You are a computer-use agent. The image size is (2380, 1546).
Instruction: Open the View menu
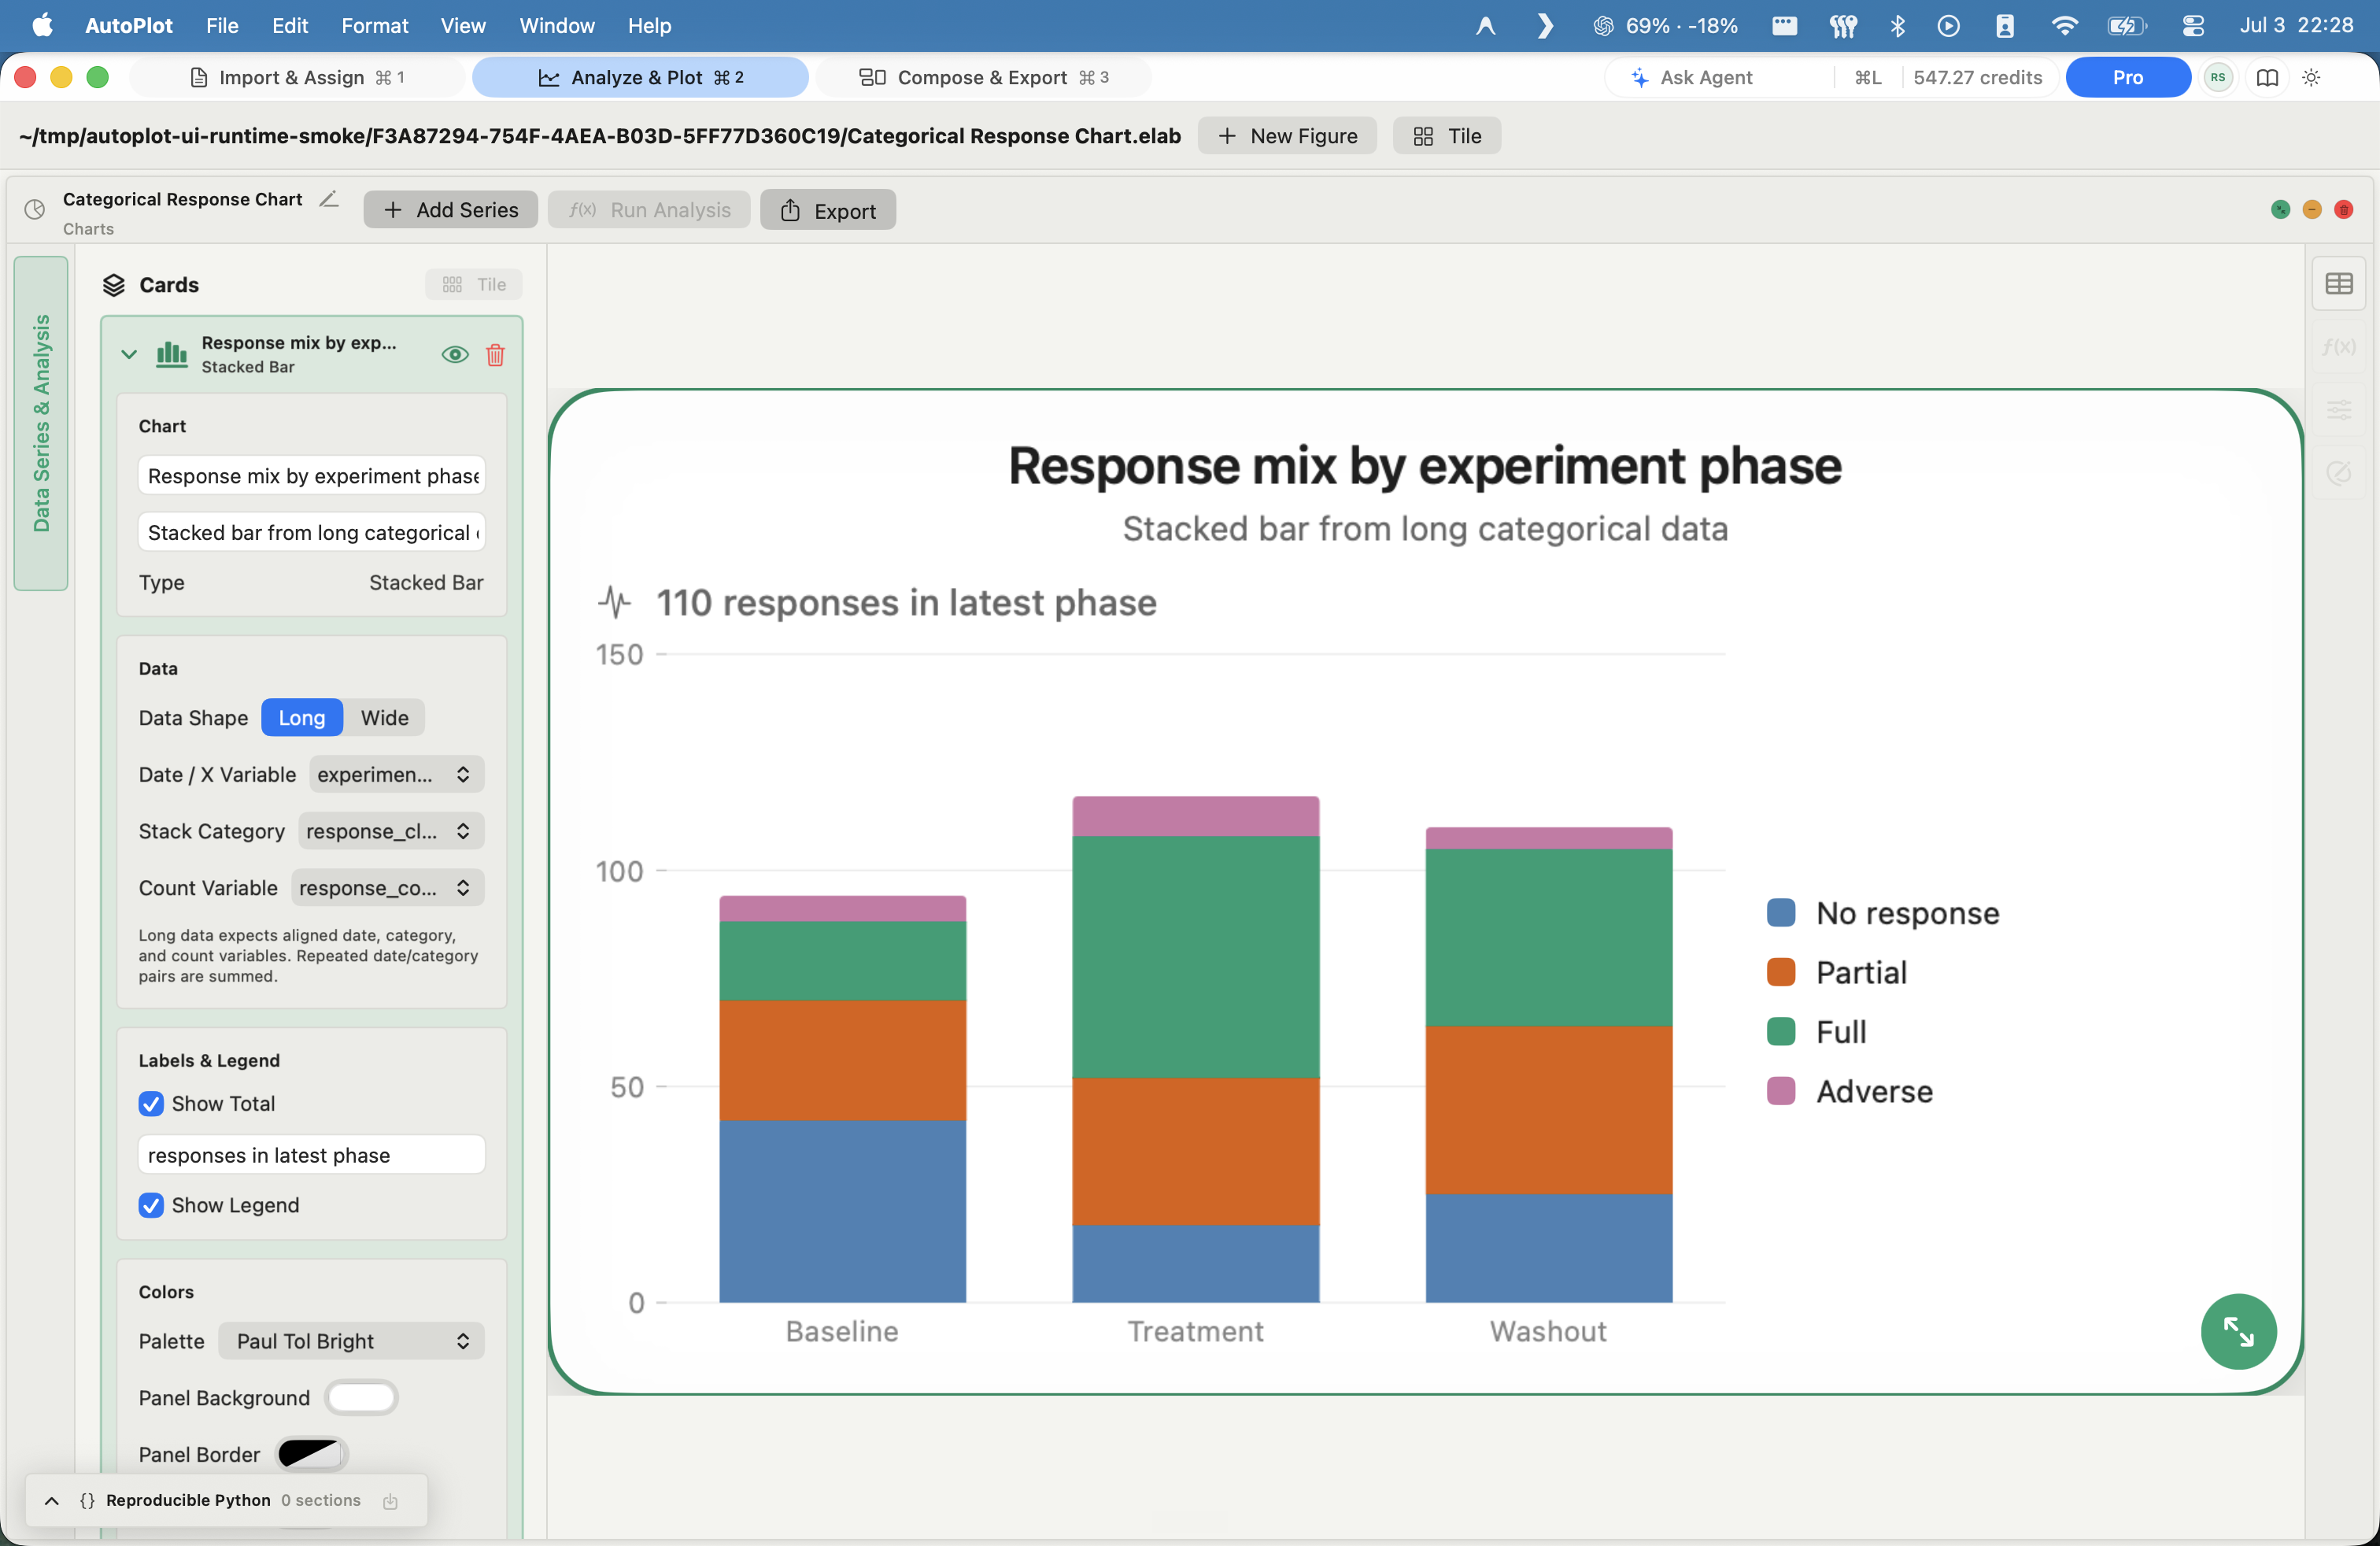point(463,25)
